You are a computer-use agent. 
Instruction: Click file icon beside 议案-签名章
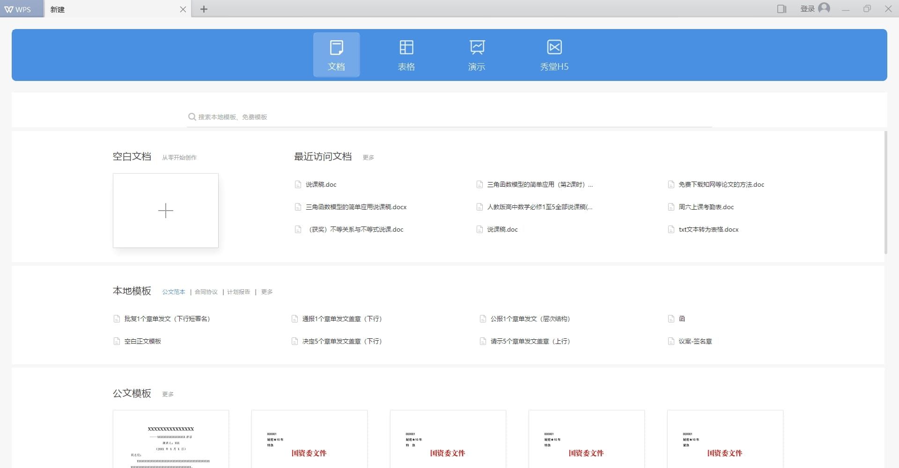(x=671, y=341)
